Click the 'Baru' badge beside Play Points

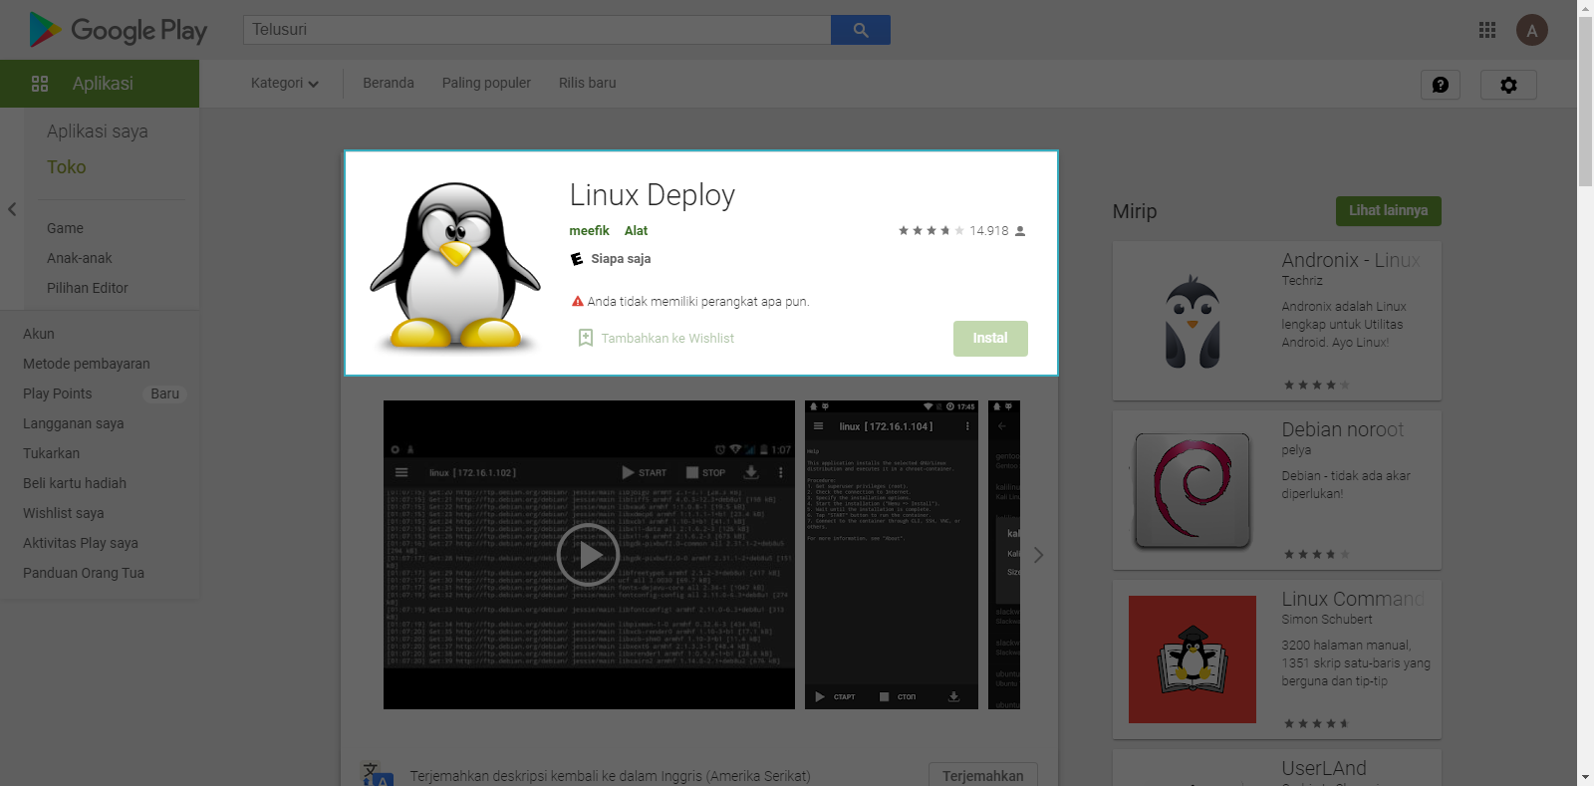click(165, 393)
